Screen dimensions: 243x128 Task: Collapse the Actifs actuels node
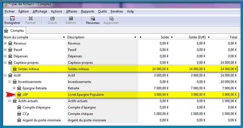point(10,101)
